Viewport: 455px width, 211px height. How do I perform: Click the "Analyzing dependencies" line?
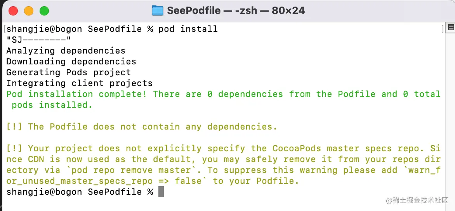coord(66,51)
